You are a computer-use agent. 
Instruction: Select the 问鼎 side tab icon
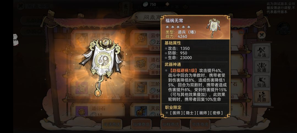(x=262, y=96)
